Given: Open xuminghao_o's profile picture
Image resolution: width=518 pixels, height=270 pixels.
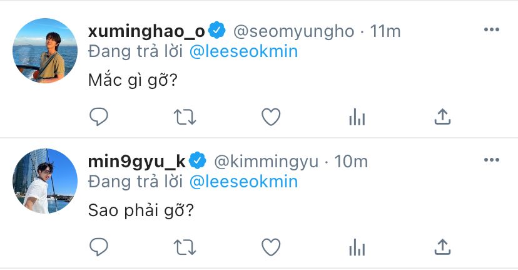Looking at the screenshot, I should coord(45,51).
